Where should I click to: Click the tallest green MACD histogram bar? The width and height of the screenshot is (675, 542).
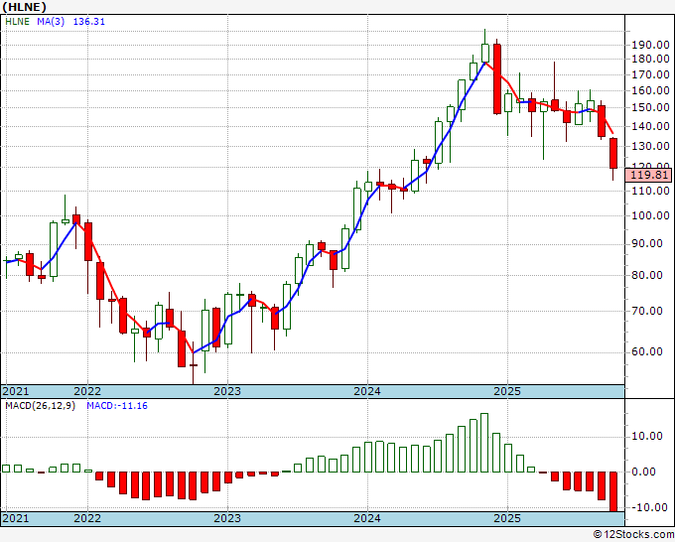[x=484, y=443]
